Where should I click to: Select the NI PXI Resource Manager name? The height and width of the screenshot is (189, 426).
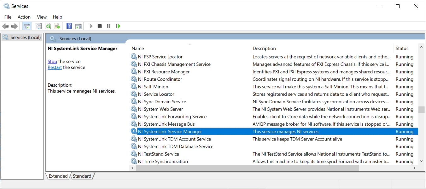[x=164, y=72]
